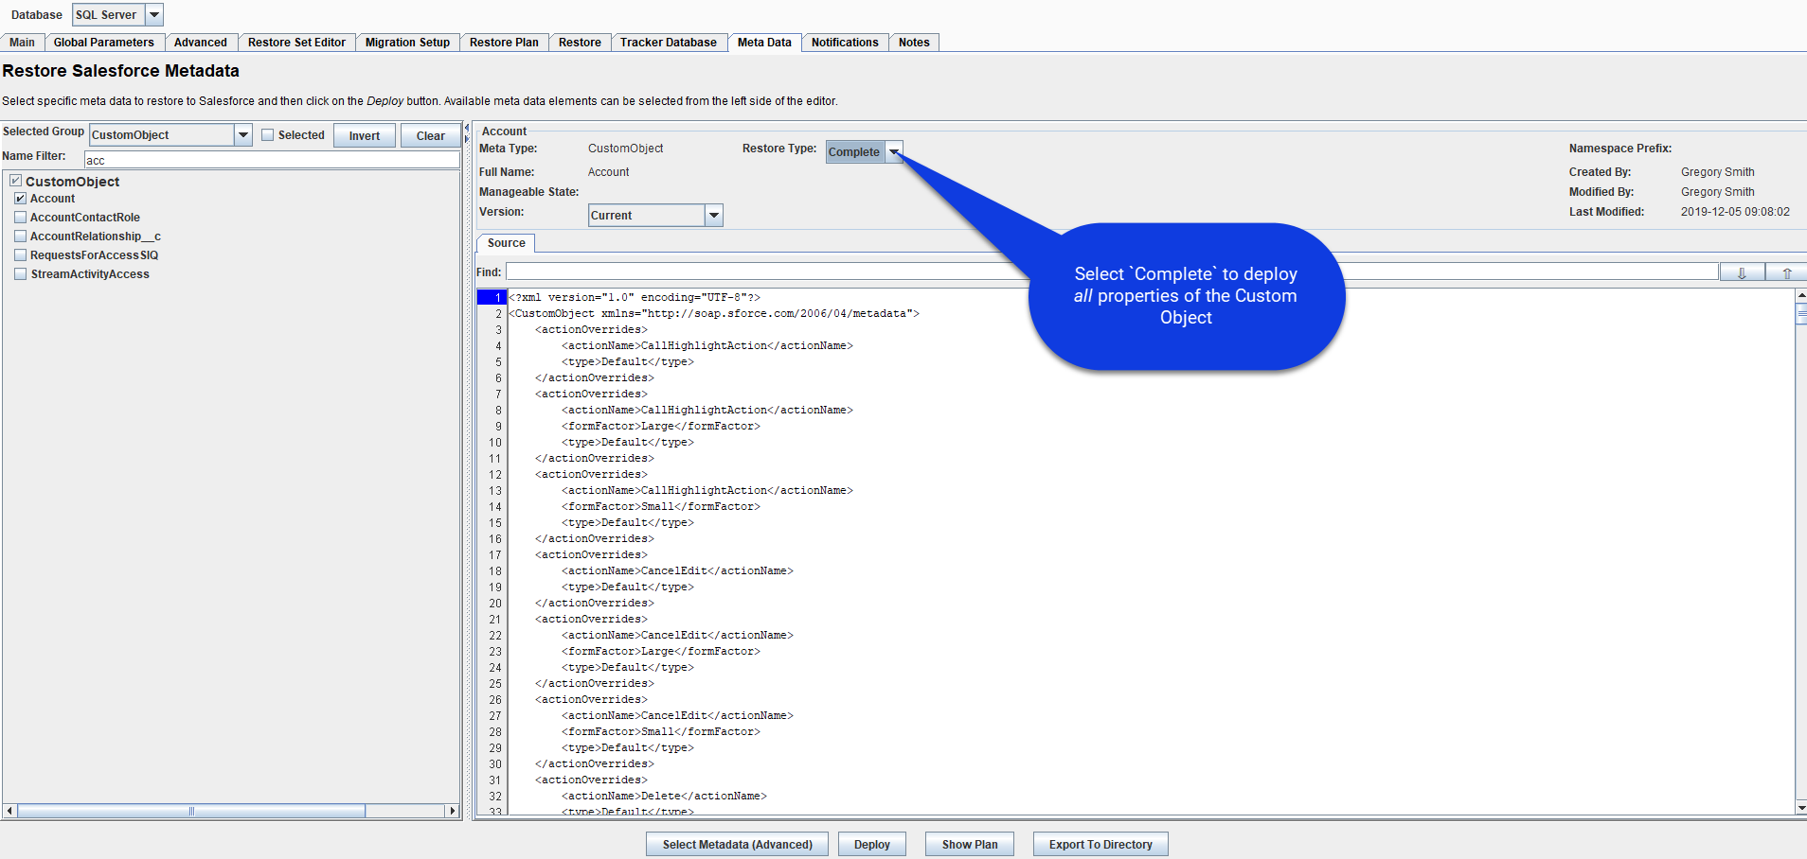Open the Restore Set Editor tab
The image size is (1807, 859).
coord(296,43)
